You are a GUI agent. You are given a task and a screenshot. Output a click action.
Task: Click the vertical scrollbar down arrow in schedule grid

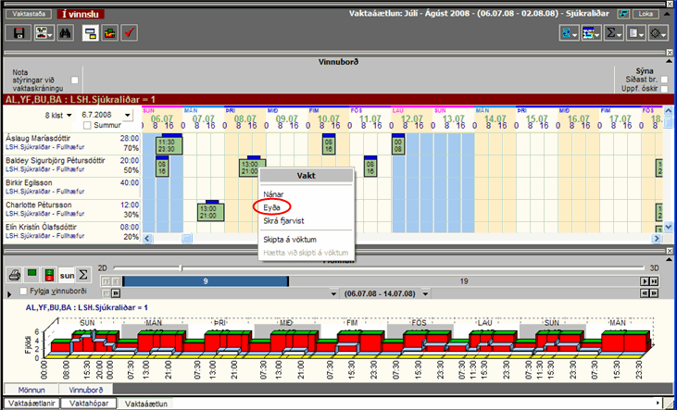(669, 226)
